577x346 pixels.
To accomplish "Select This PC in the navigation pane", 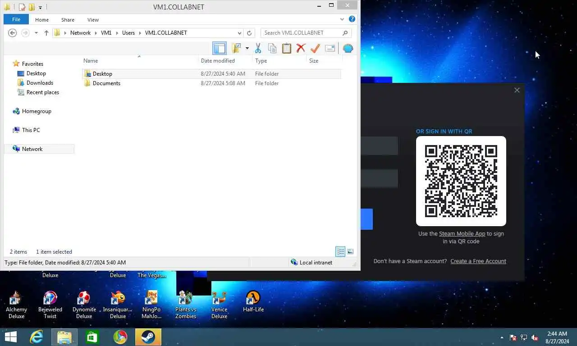I will [31, 130].
